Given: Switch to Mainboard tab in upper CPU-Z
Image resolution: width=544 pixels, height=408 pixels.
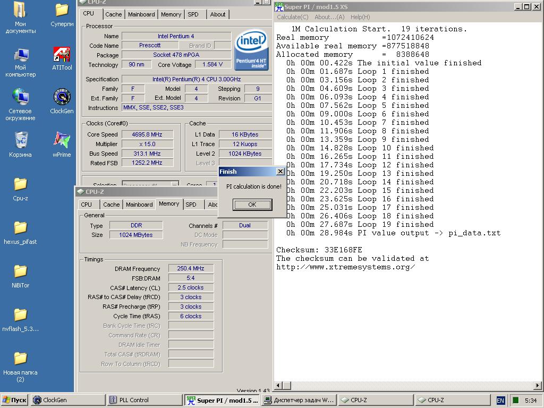Looking at the screenshot, I should (141, 14).
